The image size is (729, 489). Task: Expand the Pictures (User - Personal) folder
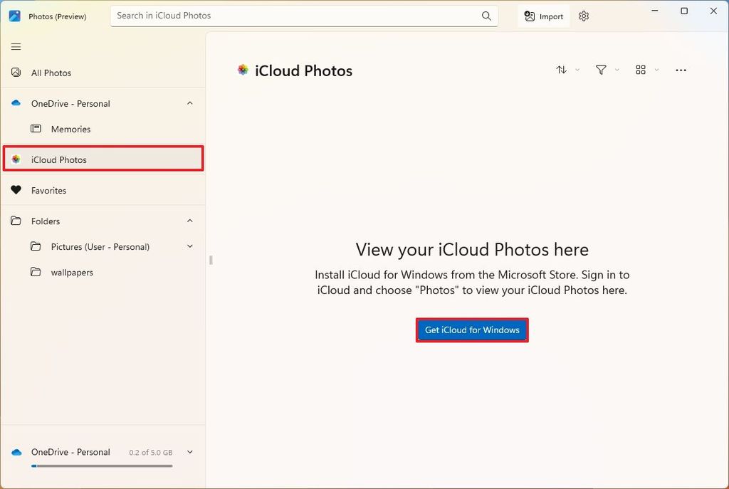(189, 246)
